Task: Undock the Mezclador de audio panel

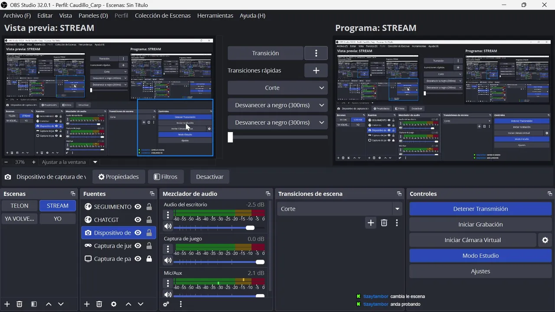Action: 268,194
